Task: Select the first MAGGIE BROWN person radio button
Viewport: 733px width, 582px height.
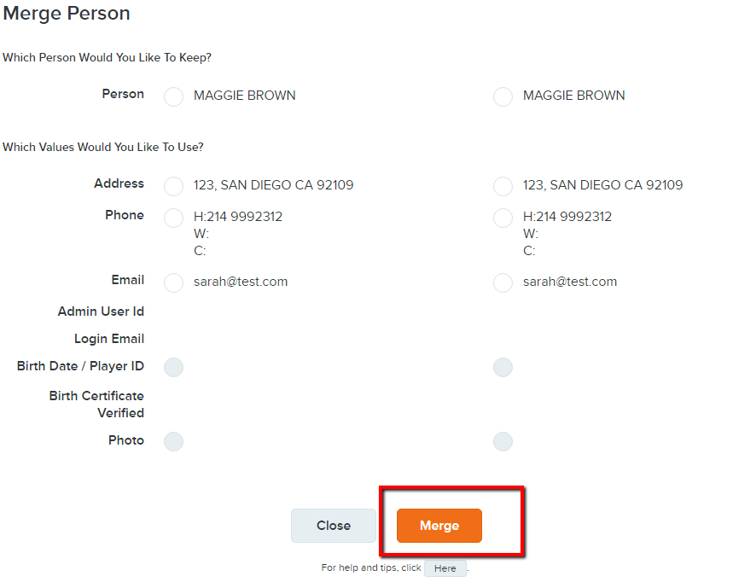Action: point(173,96)
